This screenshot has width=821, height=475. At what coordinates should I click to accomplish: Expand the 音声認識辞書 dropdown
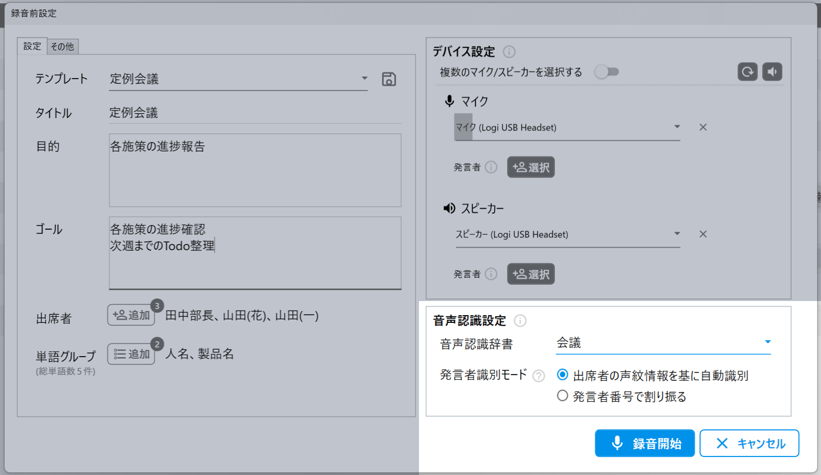(767, 342)
